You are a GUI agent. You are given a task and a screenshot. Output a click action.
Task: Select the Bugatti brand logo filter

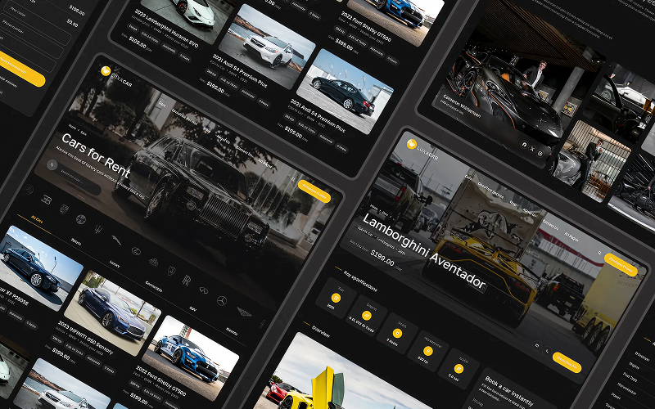[47, 200]
